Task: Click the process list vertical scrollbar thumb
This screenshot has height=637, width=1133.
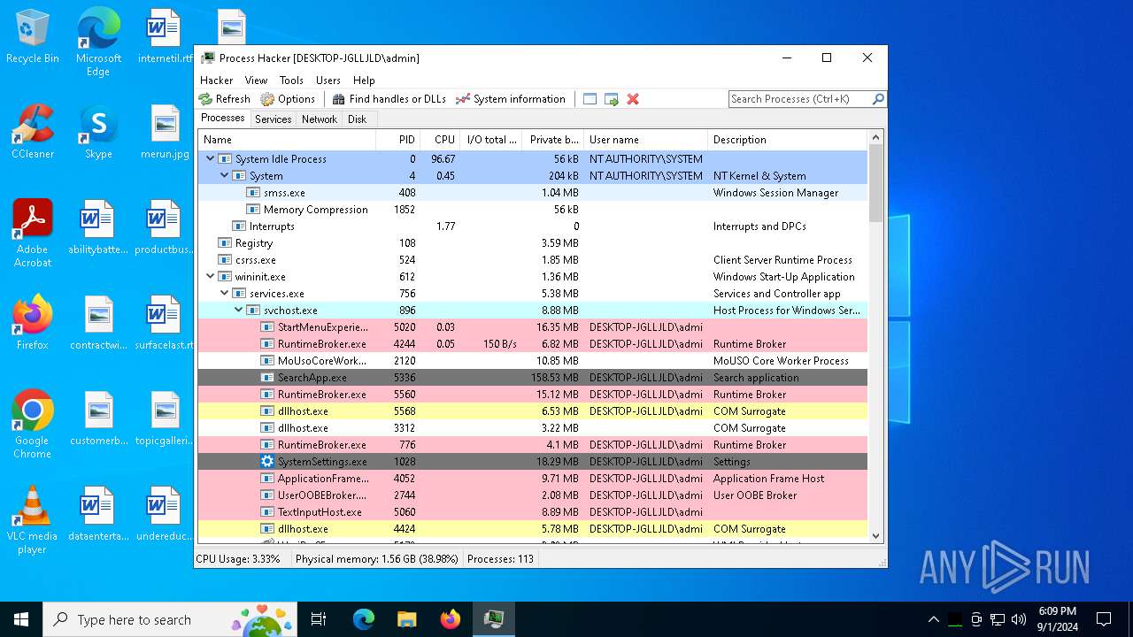Action: tap(876, 183)
